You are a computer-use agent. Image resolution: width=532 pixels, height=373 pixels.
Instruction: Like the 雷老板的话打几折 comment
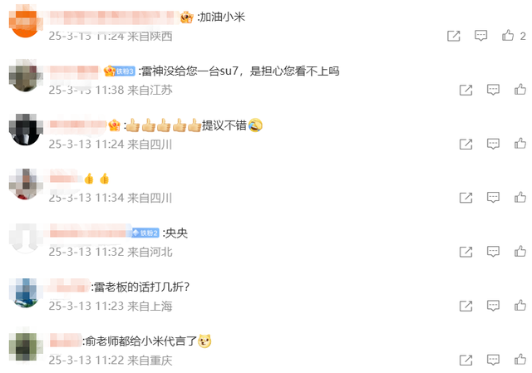(x=520, y=305)
